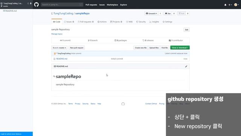Click the README.md edit pencil icon
Screen dimensions: 241x136
186,66
